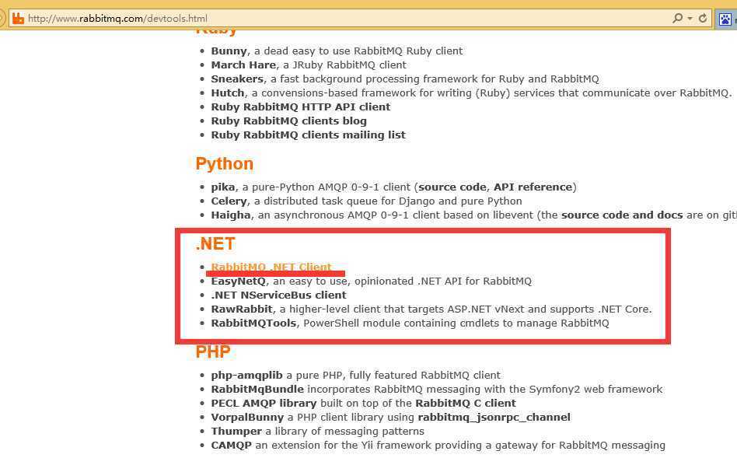Click text 'a dead easy to use RabbitMQ Ruby client'
Viewport: 737px width, 458px height.
click(358, 51)
